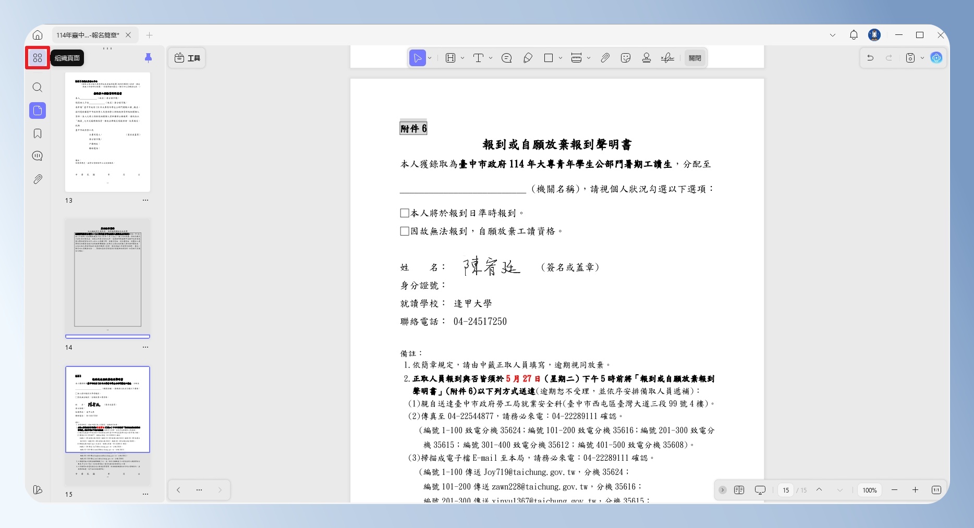
Task: Open the page 15 thumbnail options menu
Action: [x=145, y=494]
